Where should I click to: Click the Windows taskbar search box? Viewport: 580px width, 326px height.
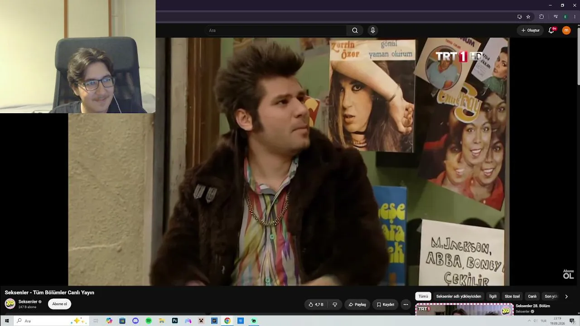tap(51, 321)
